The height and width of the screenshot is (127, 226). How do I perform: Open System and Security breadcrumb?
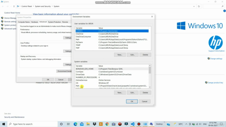pyautogui.click(x=43, y=6)
